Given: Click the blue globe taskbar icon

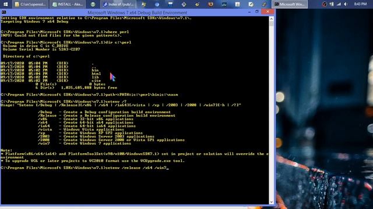Looking at the screenshot, I should pos(157,4).
